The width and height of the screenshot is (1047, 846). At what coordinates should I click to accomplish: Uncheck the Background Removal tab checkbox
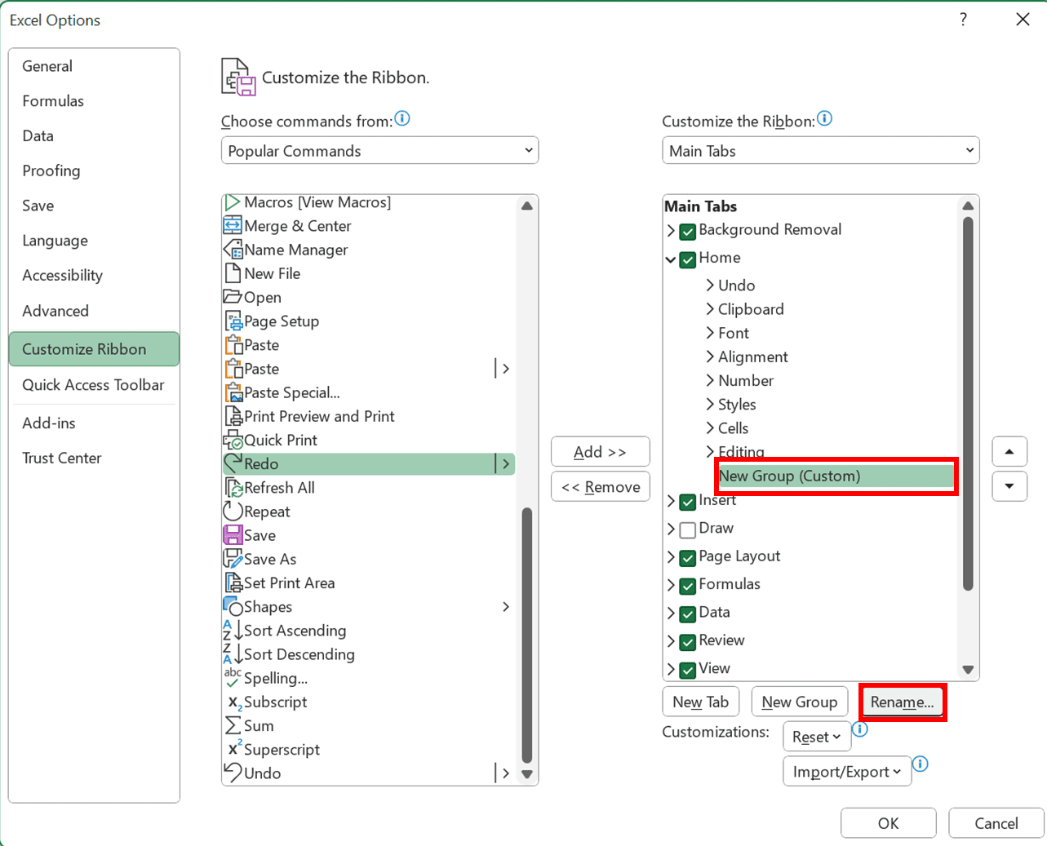coord(688,232)
